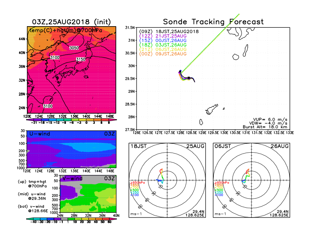309x239 pixels.
Task: Click the '03Z,25AUG2018 (init)' chart title
Action: pos(71,22)
